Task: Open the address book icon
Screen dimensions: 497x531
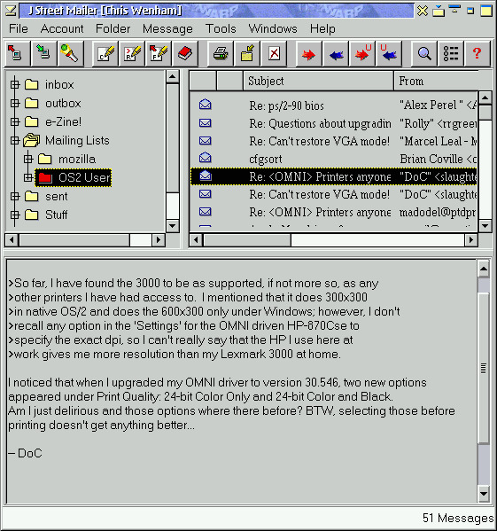Action: click(185, 53)
